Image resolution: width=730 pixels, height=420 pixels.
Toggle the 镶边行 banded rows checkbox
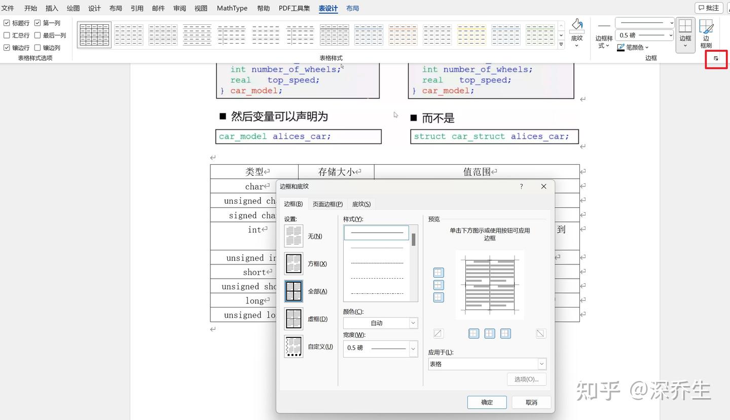tap(7, 48)
